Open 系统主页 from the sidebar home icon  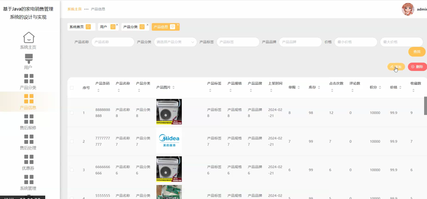(x=29, y=37)
